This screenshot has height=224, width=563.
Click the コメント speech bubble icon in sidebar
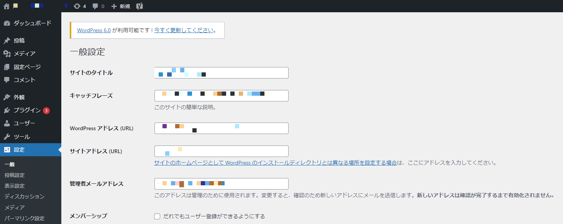click(x=7, y=80)
